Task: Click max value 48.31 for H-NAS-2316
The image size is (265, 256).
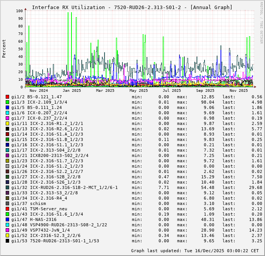Action: (x=208, y=219)
